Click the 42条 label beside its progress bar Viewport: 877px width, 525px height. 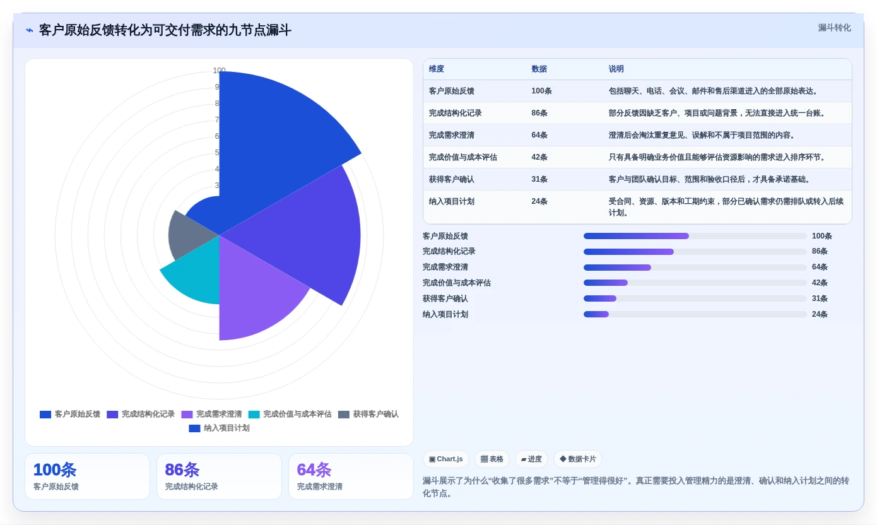[820, 283]
